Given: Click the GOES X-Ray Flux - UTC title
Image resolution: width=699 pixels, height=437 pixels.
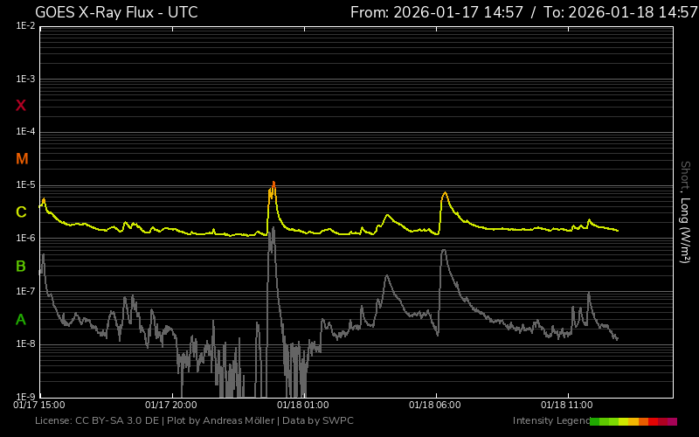Looking at the screenshot, I should point(116,12).
